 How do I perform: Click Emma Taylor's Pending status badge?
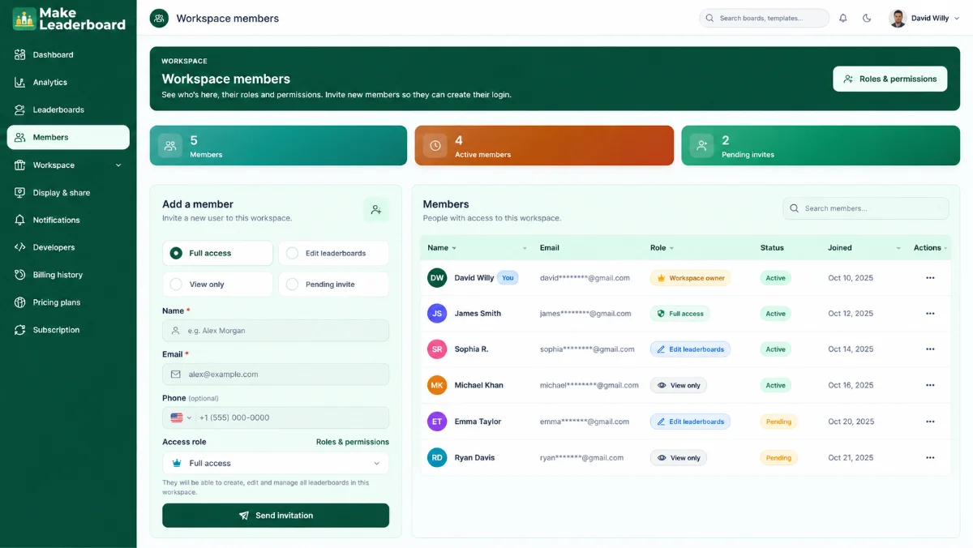tap(778, 422)
